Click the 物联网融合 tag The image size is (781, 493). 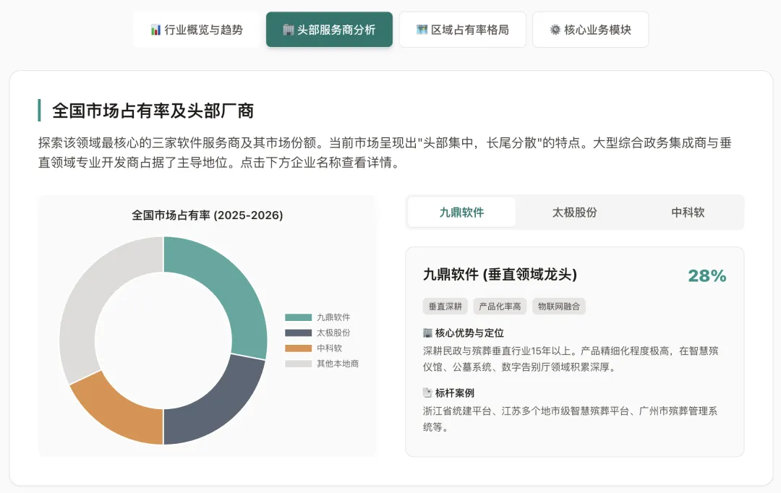tap(559, 306)
